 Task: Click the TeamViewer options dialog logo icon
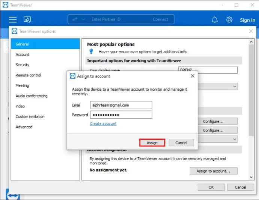point(14,31)
